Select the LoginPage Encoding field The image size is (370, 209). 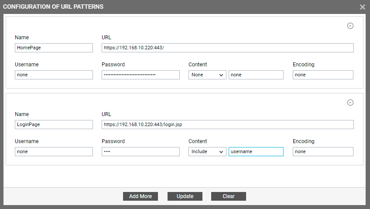[323, 152]
